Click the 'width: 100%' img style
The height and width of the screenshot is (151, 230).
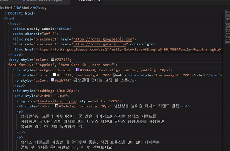coord(106,101)
